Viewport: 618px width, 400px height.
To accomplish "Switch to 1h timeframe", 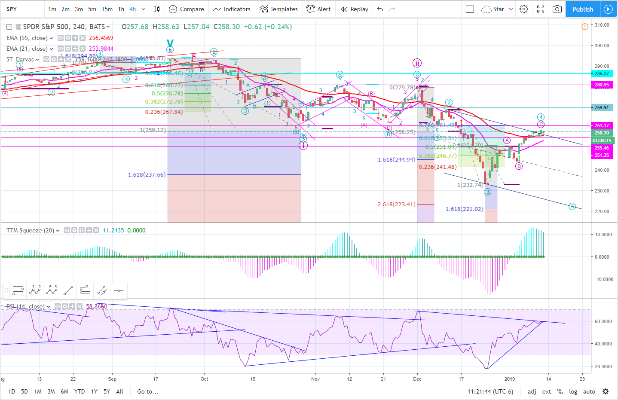I will pyautogui.click(x=121, y=9).
